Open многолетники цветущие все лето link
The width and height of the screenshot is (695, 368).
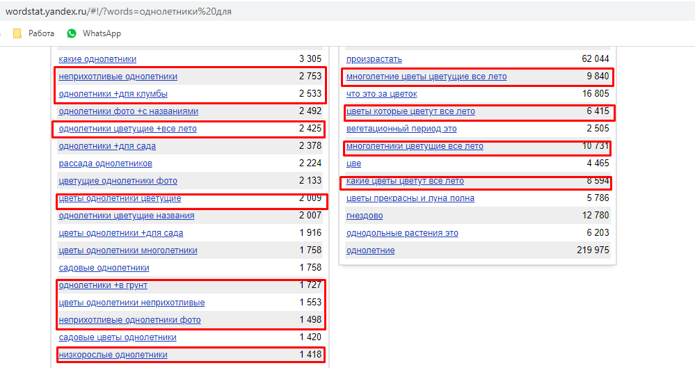coord(415,146)
